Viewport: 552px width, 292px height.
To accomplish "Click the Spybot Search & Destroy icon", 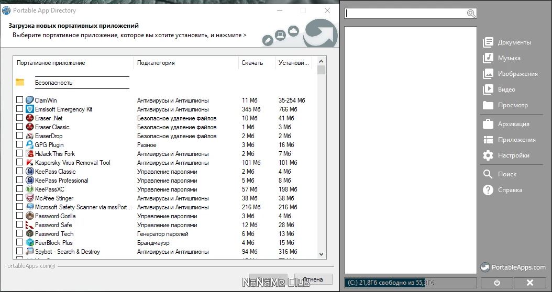I will point(29,252).
